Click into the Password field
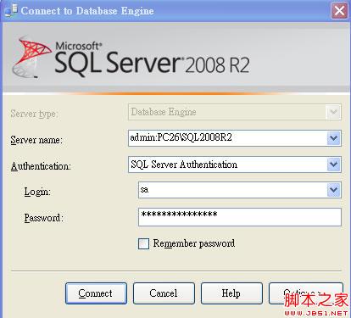Viewport: 351px width, 318px height. click(x=240, y=217)
